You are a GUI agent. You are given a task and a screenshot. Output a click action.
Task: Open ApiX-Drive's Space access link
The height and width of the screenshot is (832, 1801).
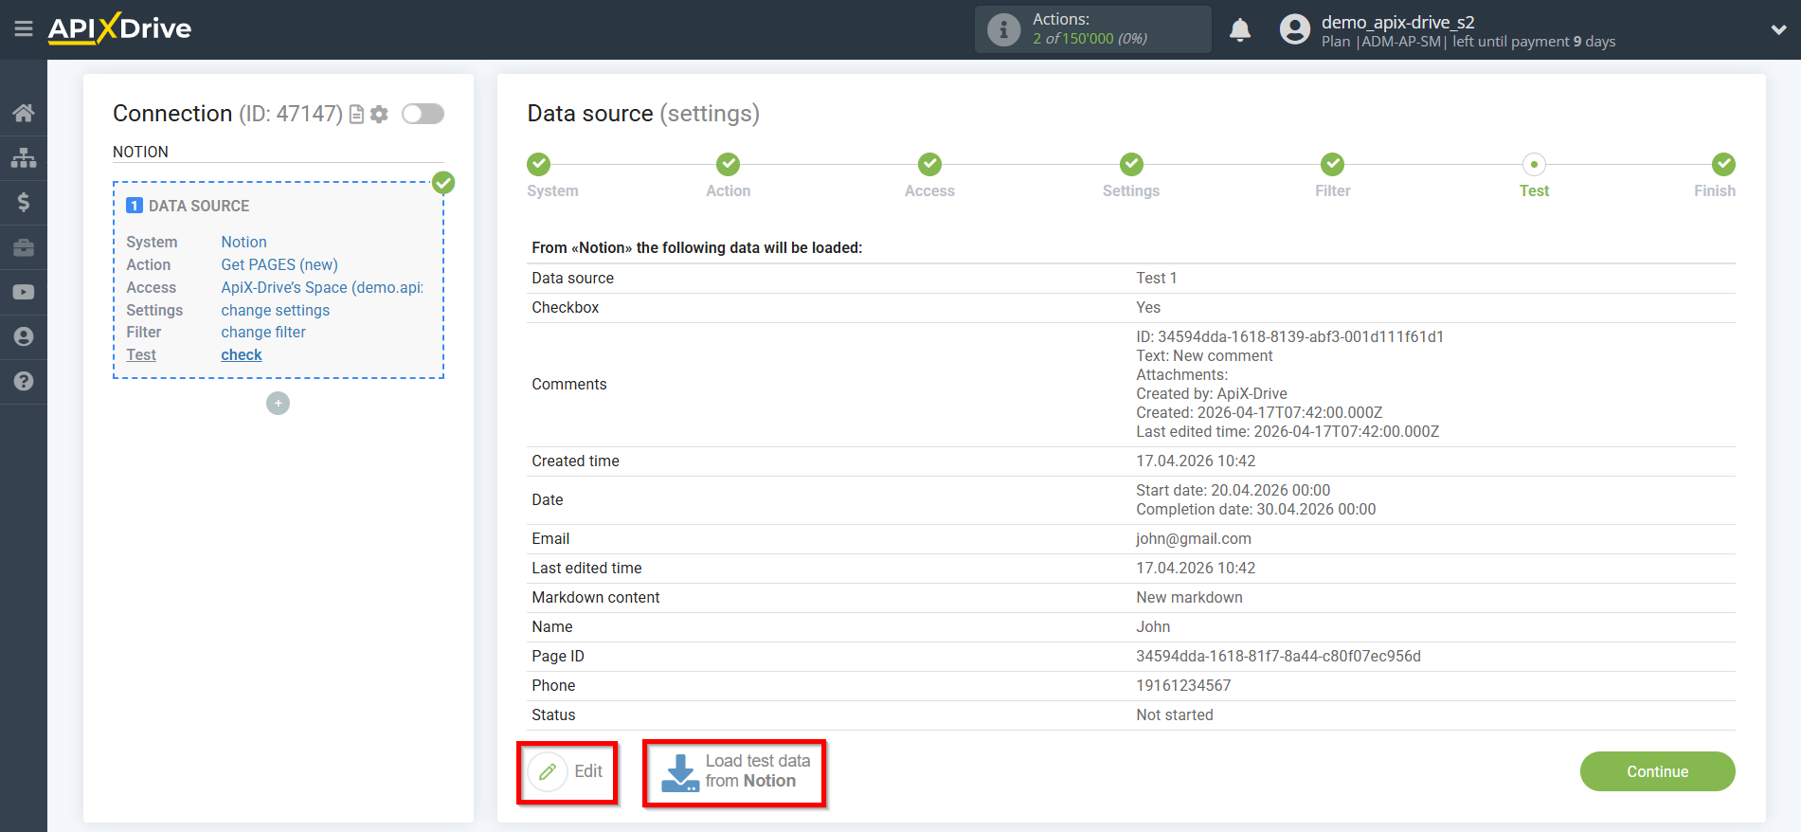point(322,288)
